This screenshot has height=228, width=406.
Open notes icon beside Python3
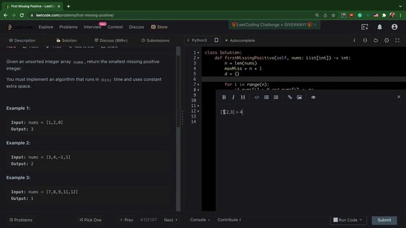coord(216,40)
